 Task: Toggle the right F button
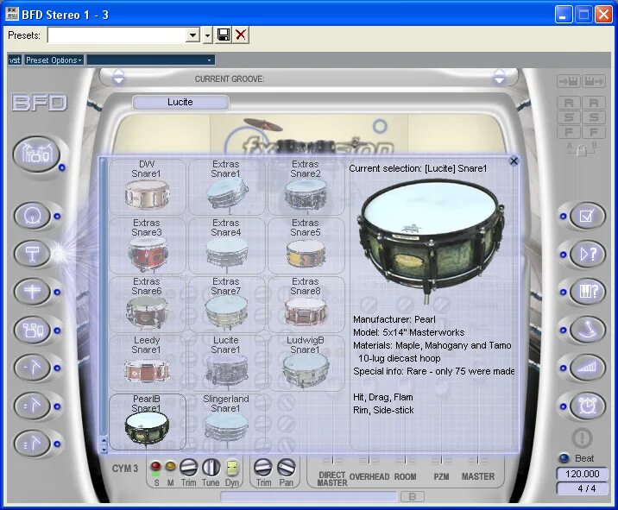[x=594, y=132]
